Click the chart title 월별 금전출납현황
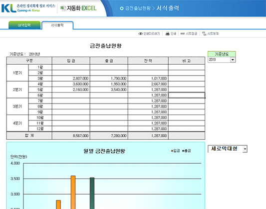The height and width of the screenshot is (209, 266). [x=104, y=151]
